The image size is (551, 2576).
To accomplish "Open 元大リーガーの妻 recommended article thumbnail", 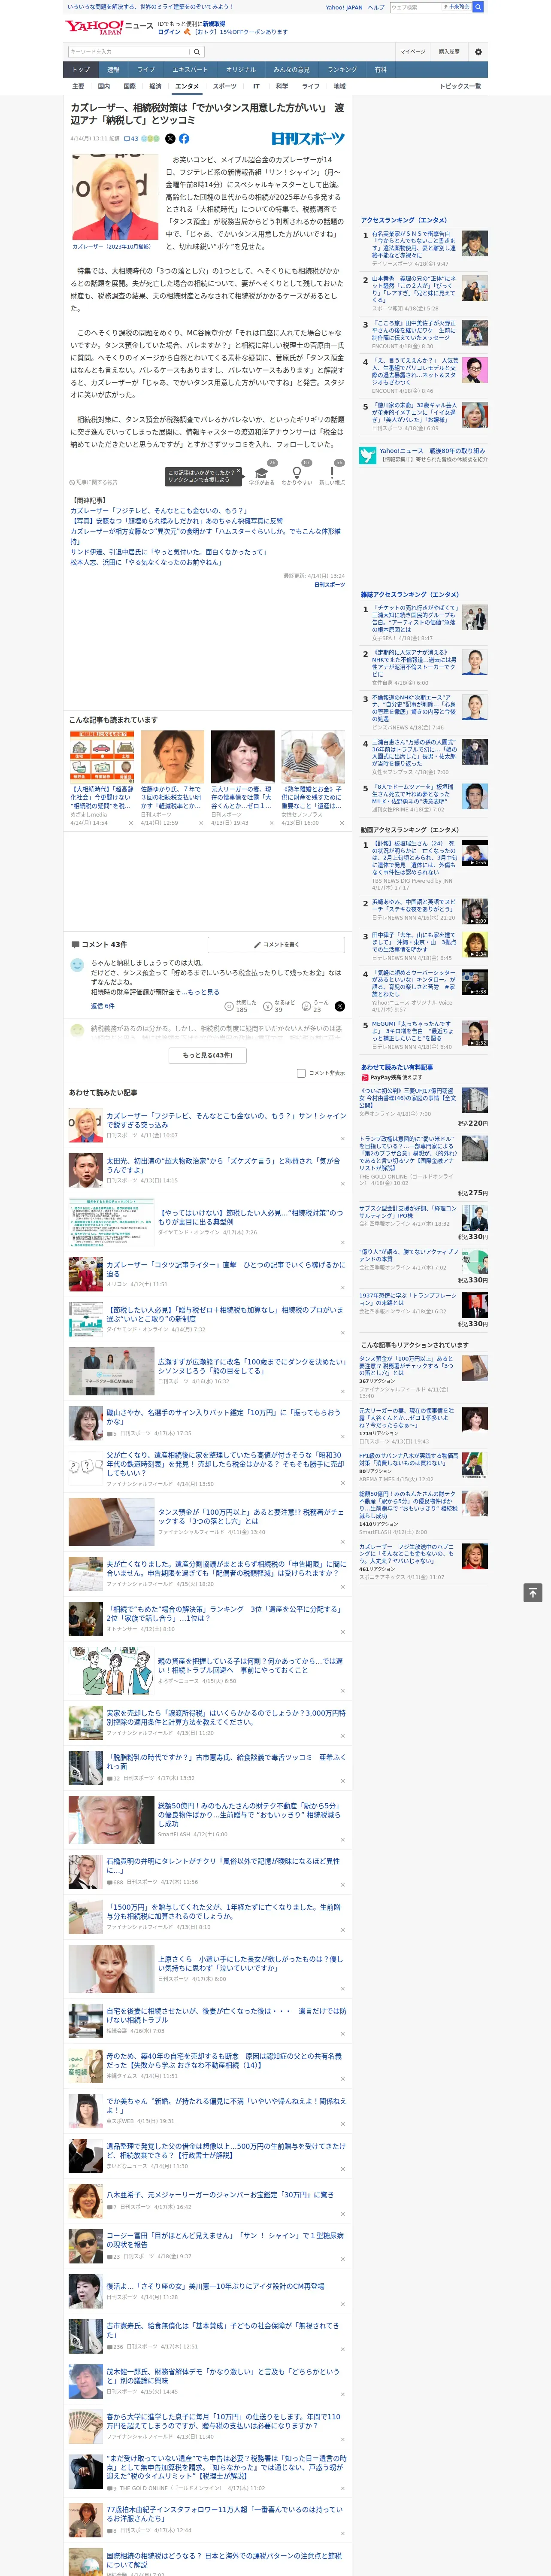I will click(x=242, y=756).
